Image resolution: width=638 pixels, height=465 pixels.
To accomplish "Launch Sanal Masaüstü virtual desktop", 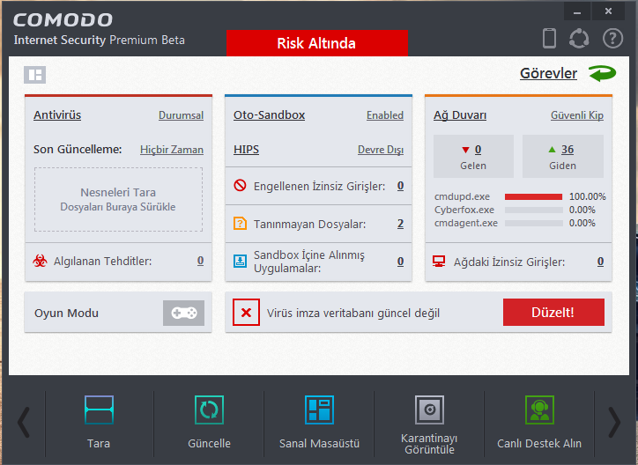I will point(319,410).
